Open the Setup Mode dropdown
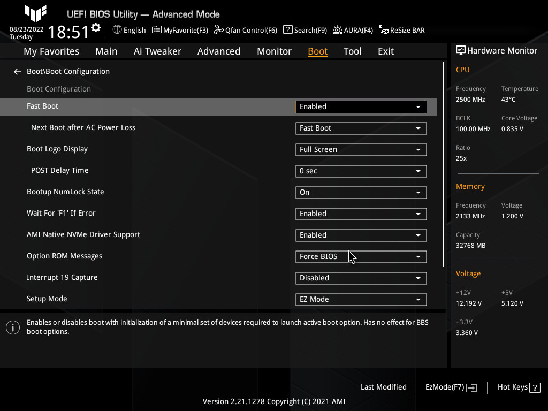This screenshot has width=548, height=411. click(361, 299)
